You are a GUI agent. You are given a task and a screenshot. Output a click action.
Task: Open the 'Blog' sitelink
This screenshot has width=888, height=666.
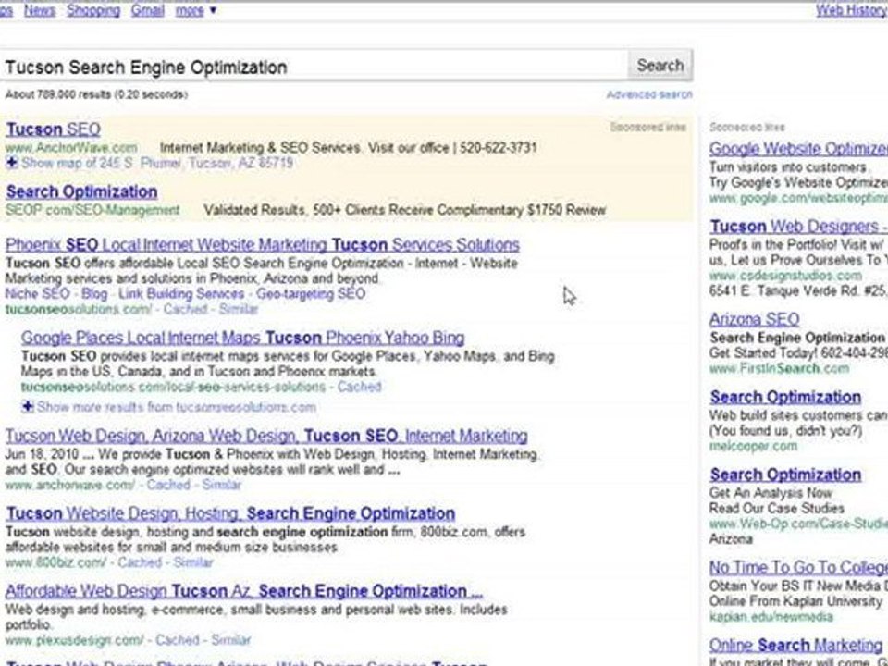(x=94, y=294)
